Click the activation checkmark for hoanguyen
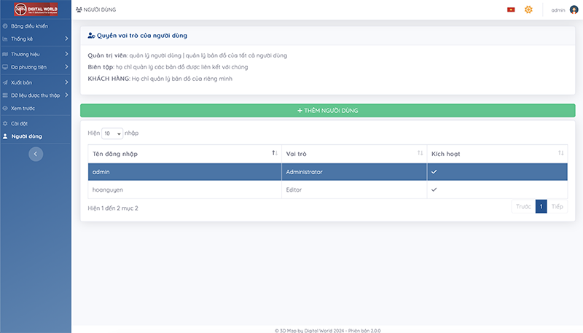The image size is (583, 333). pyautogui.click(x=434, y=189)
